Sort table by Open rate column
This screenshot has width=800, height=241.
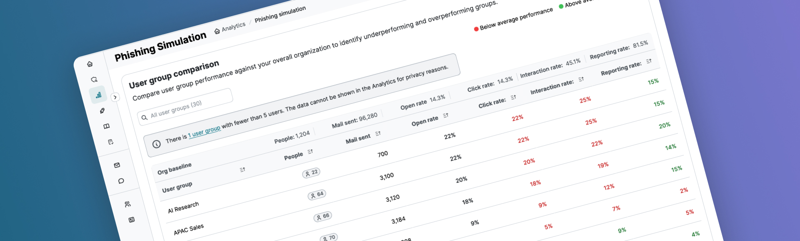[x=446, y=116]
